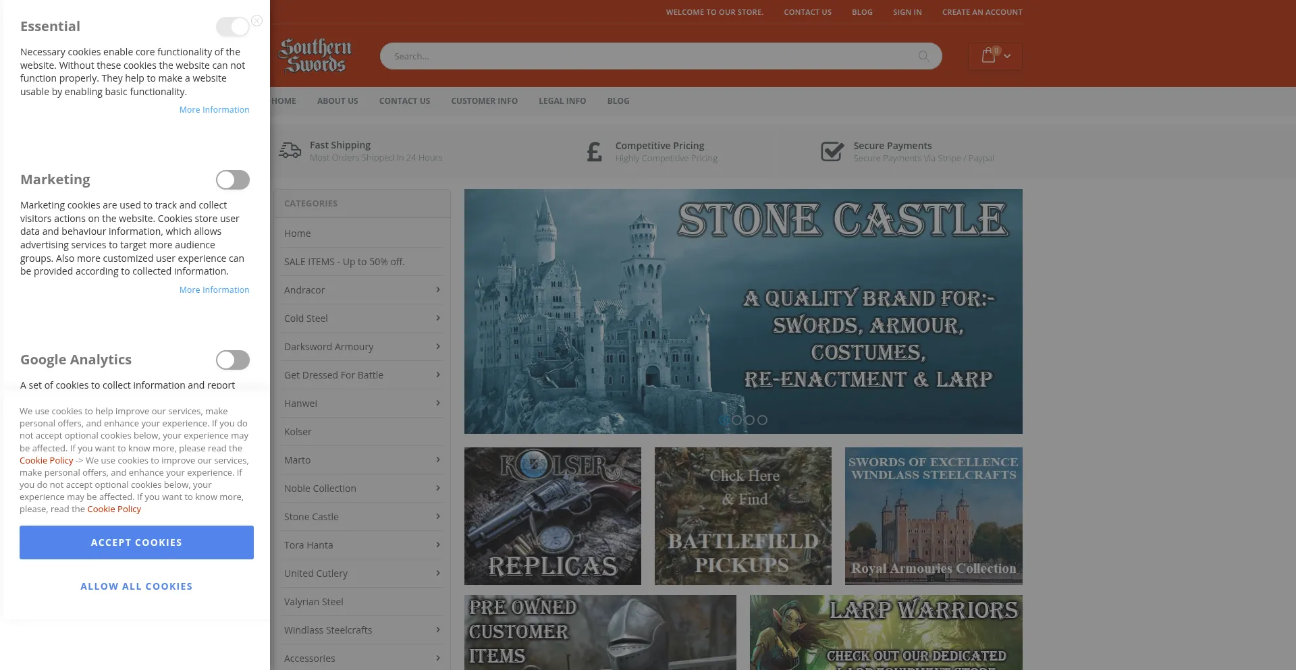Enable the Marketing cookies switch
The image size is (1296, 670).
(x=233, y=180)
